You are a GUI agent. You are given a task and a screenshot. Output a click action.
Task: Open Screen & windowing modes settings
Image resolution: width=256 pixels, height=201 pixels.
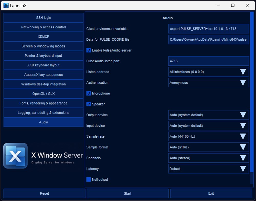click(x=44, y=46)
